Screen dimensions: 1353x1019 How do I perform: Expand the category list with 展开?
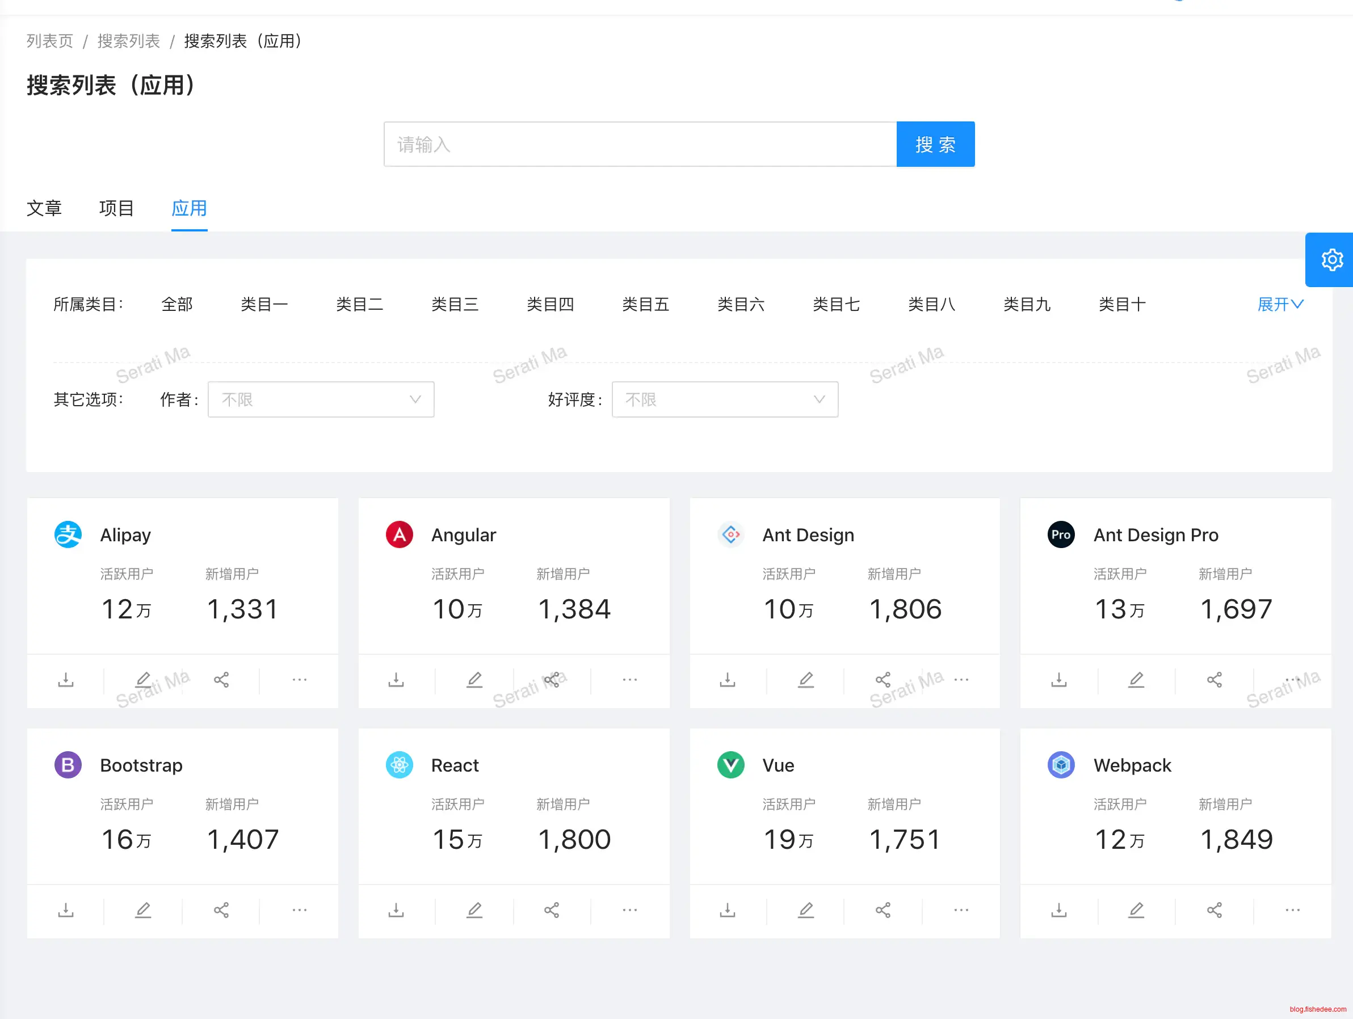1280,304
